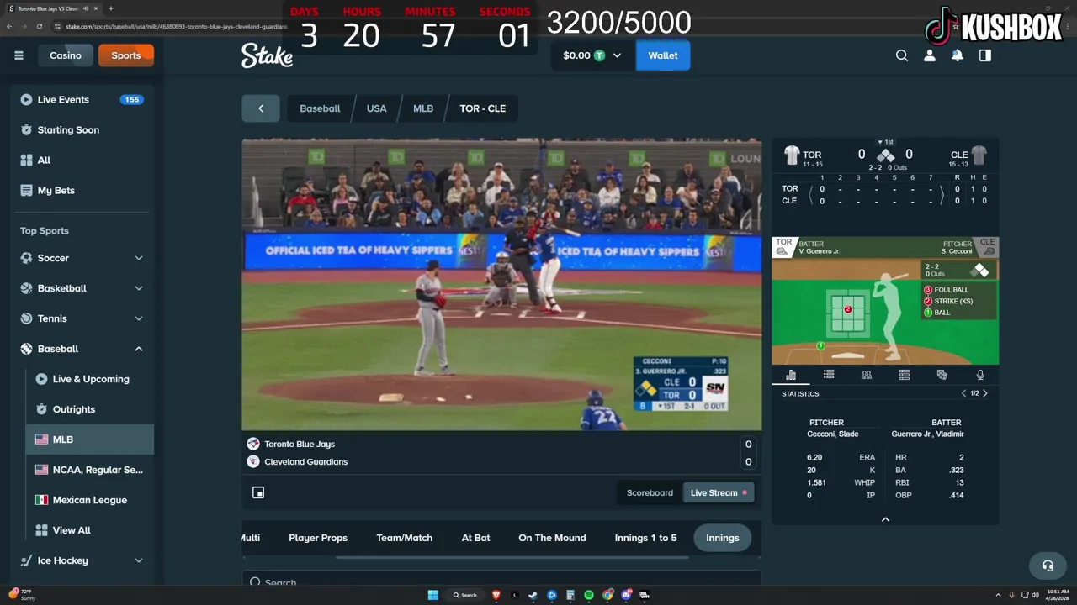Select the microphone commentary tab icon
The width and height of the screenshot is (1077, 605).
(980, 375)
